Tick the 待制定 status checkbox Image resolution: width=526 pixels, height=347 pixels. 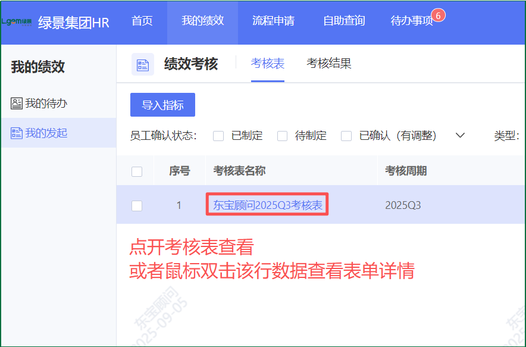pos(283,136)
